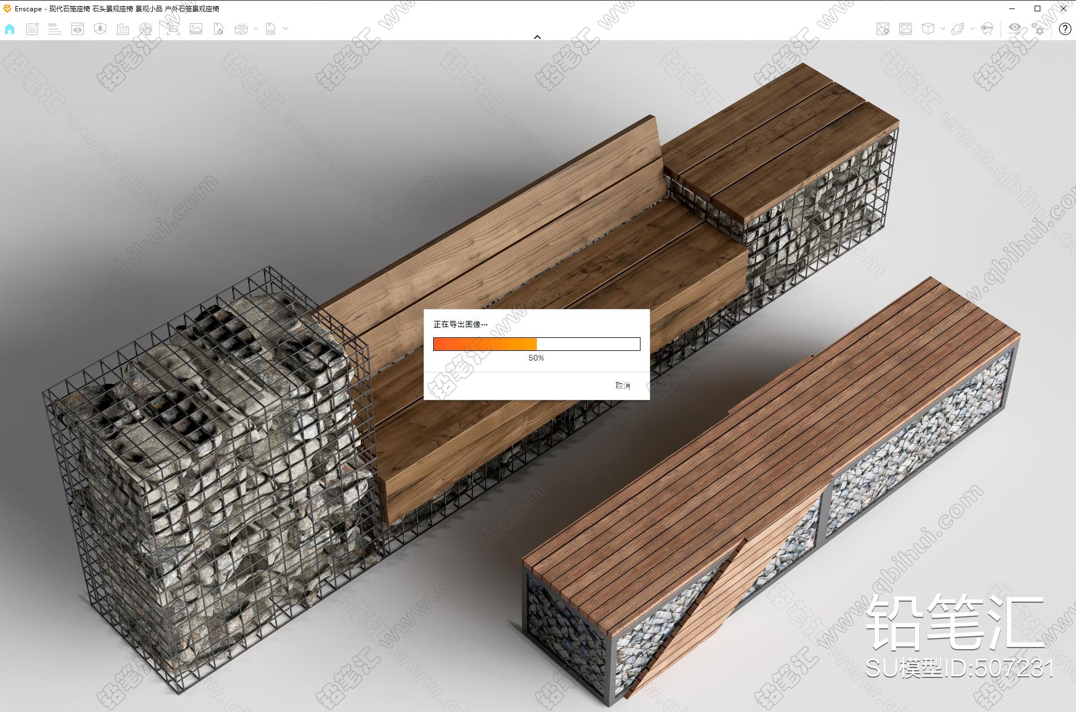Maximize the Enscape window
Image resolution: width=1076 pixels, height=712 pixels.
[x=1037, y=8]
